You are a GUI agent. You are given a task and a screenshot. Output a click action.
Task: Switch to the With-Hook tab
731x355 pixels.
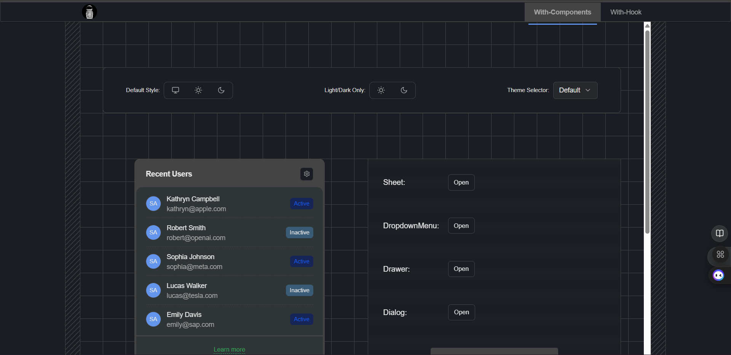click(x=626, y=12)
